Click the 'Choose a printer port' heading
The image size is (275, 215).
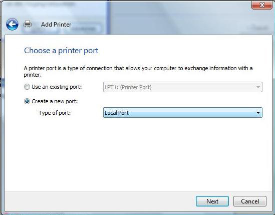[61, 51]
